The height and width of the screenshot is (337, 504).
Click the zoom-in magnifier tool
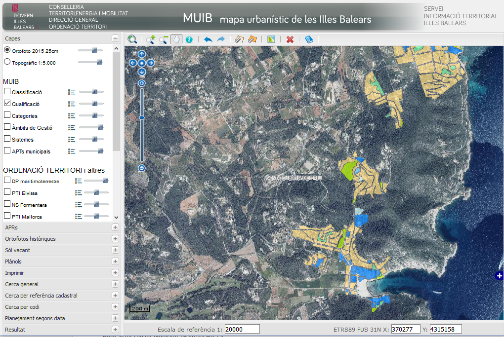pos(150,39)
